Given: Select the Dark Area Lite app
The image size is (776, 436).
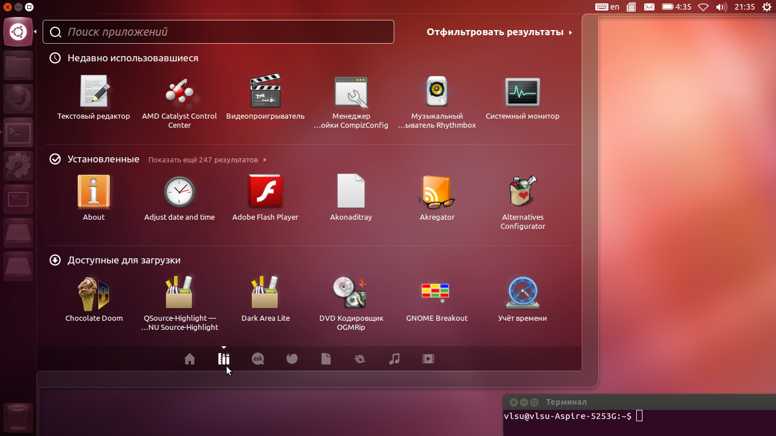Looking at the screenshot, I should (265, 299).
